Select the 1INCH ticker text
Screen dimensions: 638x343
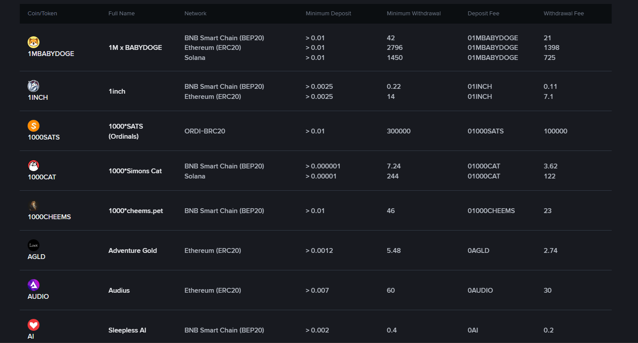click(38, 98)
